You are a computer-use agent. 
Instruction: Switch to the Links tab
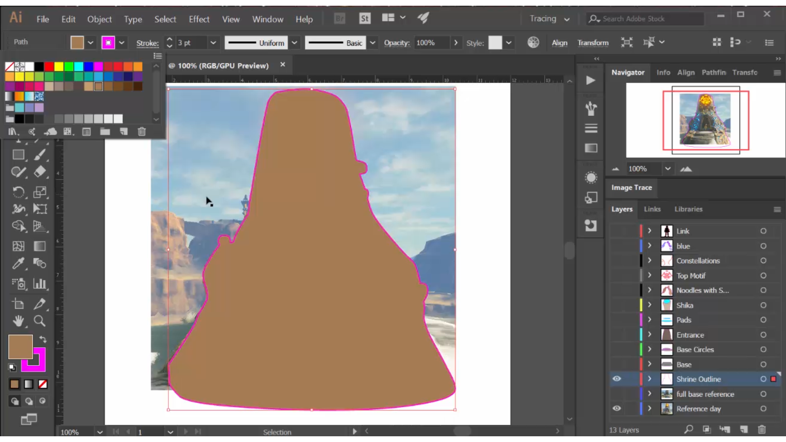[x=652, y=209]
